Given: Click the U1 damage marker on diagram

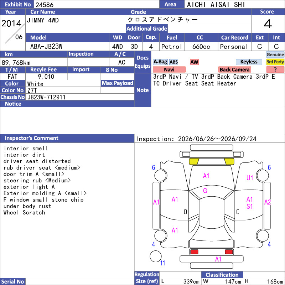Looking at the screenshot, I should [250, 178].
